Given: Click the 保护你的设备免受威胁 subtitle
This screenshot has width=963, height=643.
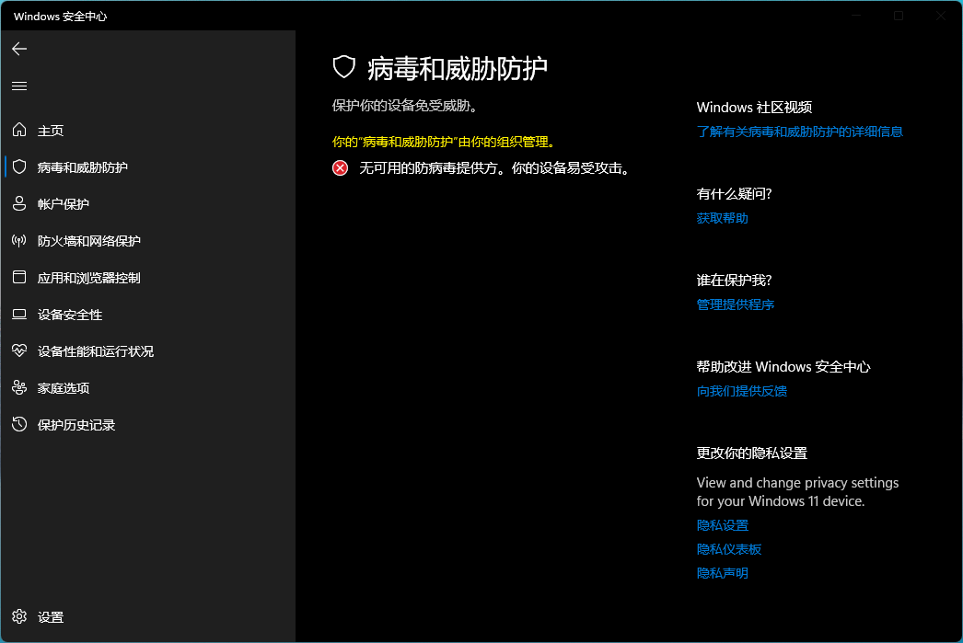Looking at the screenshot, I should pos(405,106).
